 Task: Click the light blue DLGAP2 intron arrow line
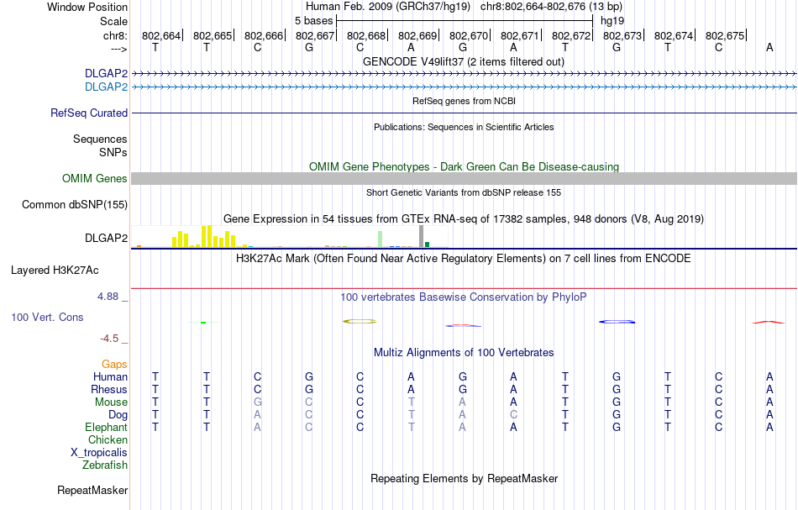click(464, 87)
